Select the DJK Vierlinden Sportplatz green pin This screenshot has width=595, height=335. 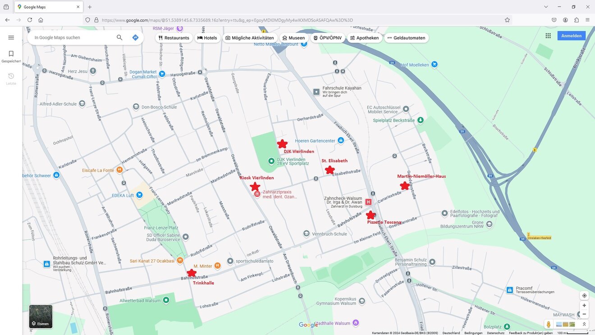(x=271, y=161)
